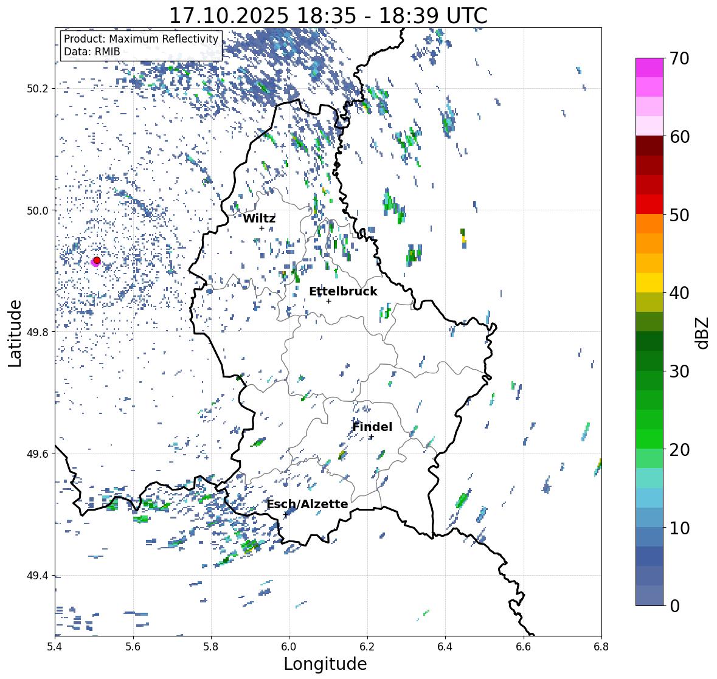This screenshot has width=717, height=679.
Task: Click the dark red 60 dBZ colorbar segment
Action: click(x=649, y=146)
